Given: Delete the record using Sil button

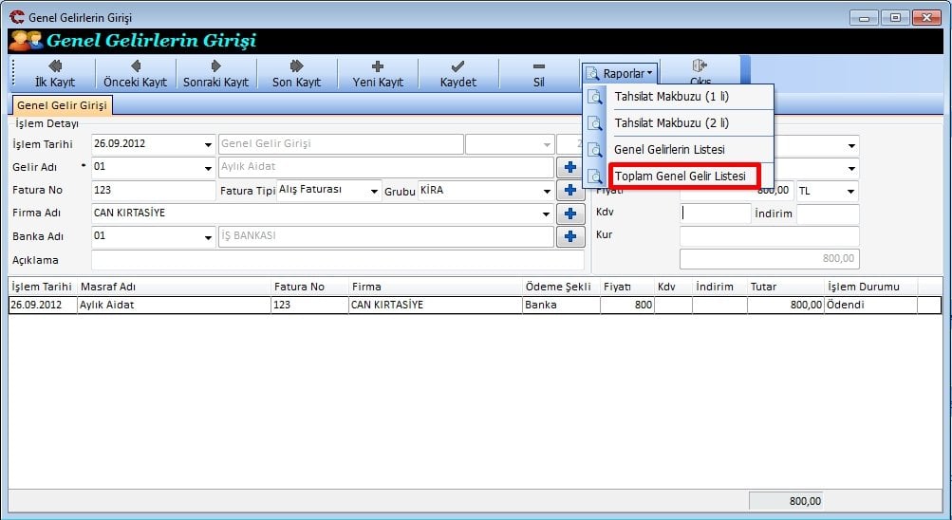Looking at the screenshot, I should pyautogui.click(x=538, y=73).
